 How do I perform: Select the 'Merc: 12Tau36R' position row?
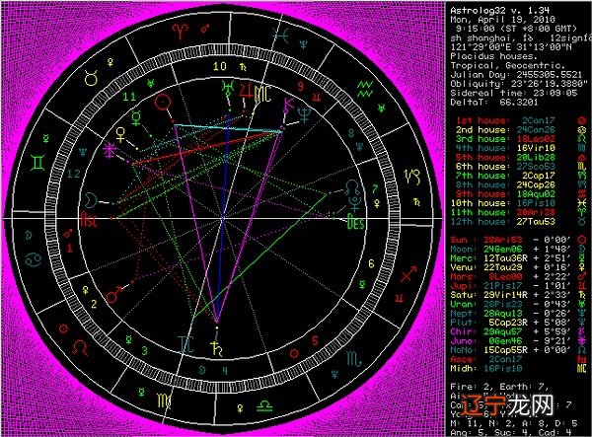(518, 258)
